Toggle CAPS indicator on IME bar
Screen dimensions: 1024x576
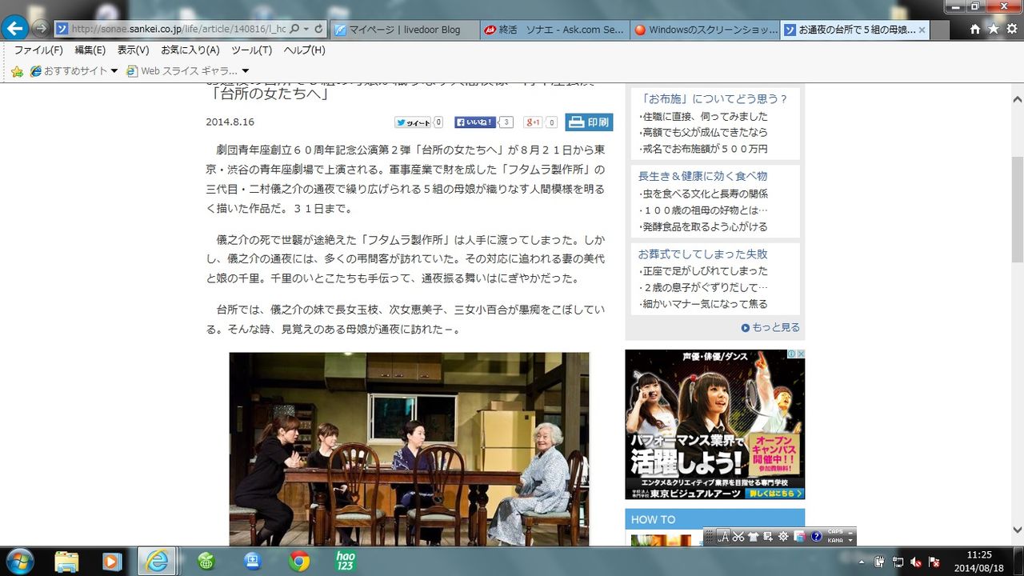click(835, 532)
